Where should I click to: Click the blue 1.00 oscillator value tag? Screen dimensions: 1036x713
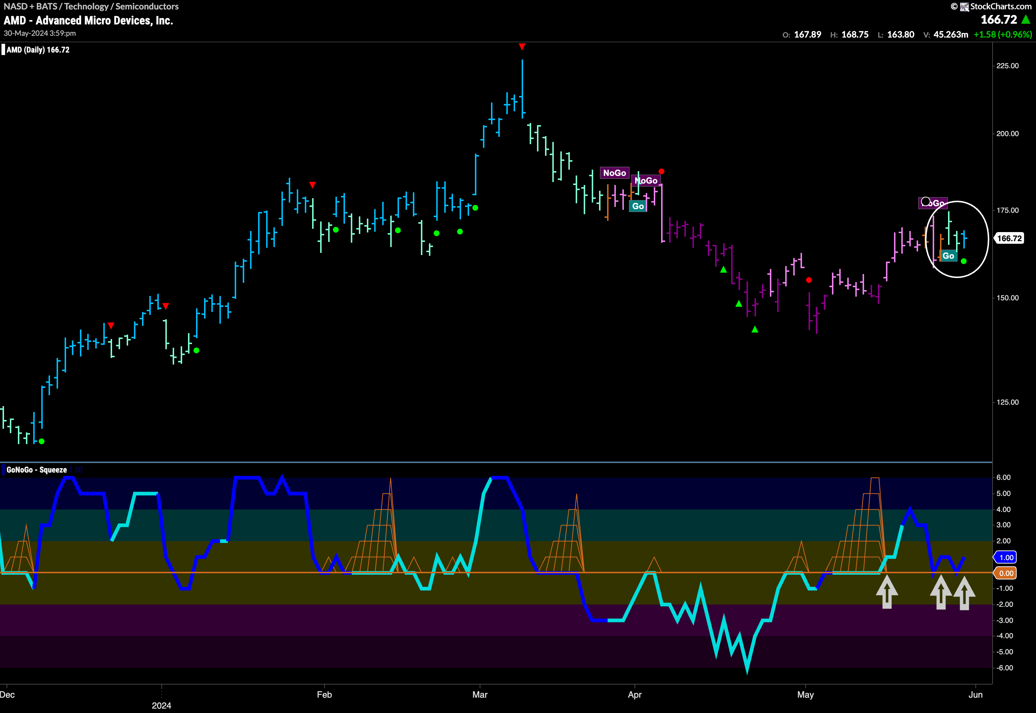[1006, 557]
